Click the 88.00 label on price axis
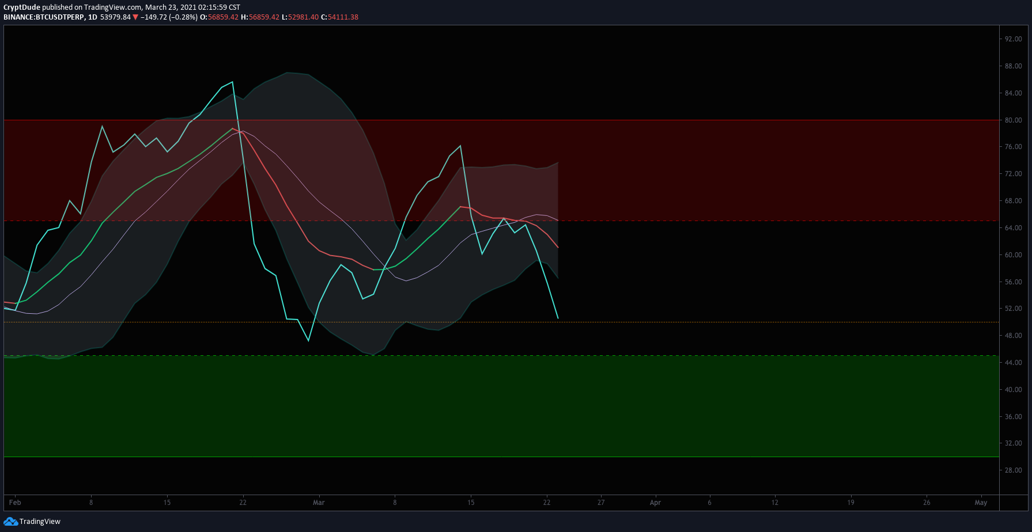Image resolution: width=1032 pixels, height=532 pixels. [1014, 66]
